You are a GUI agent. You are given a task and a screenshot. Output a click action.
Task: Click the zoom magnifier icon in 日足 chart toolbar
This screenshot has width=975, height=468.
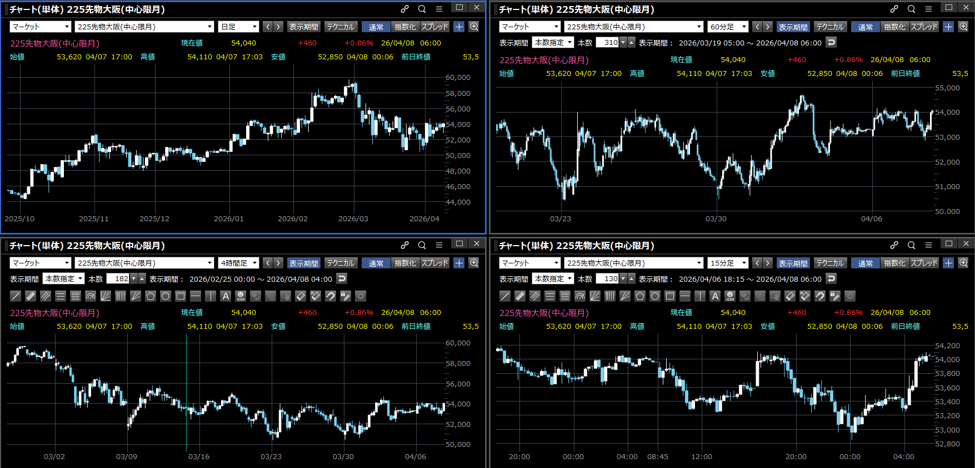click(474, 27)
